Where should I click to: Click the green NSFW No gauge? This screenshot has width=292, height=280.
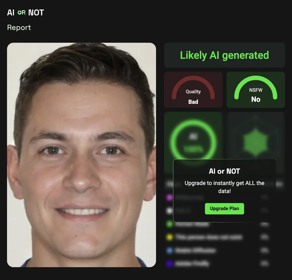(256, 90)
